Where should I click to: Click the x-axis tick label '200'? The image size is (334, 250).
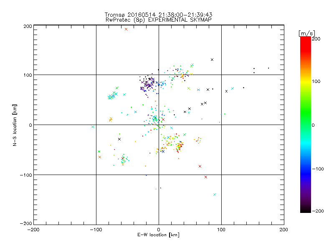coord(284,230)
